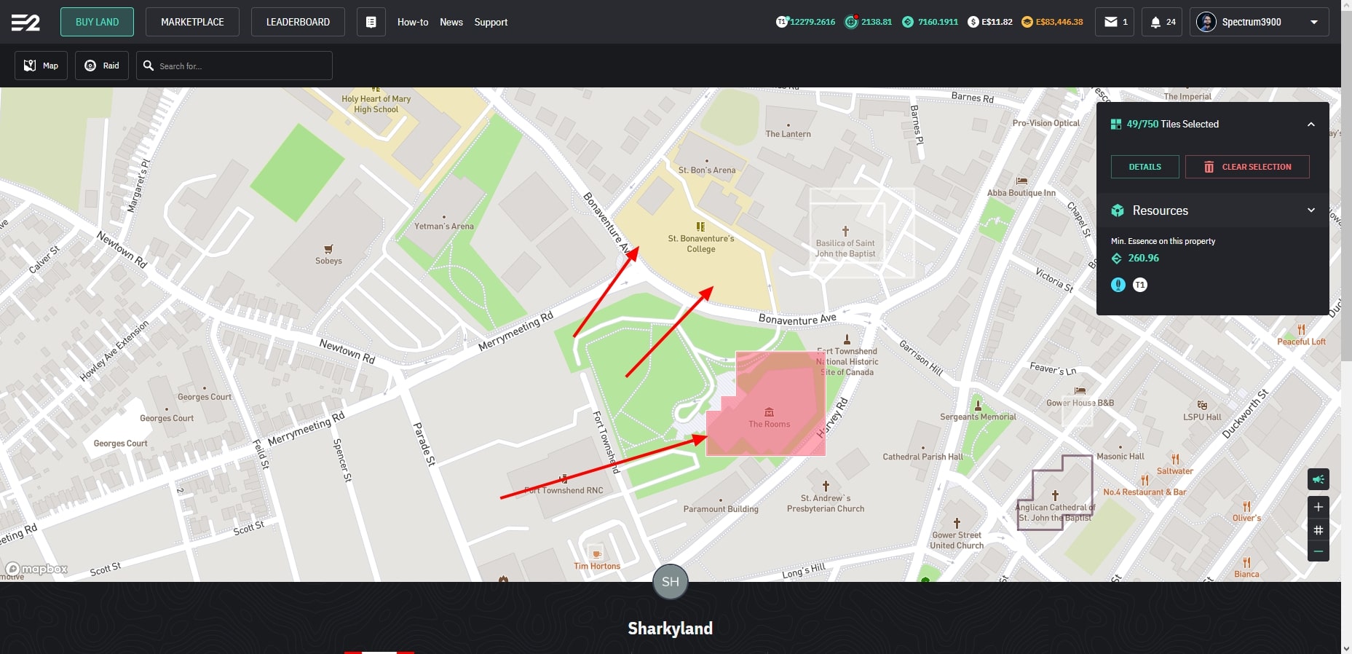
Task: Zoom out with the minus map control
Action: pyautogui.click(x=1319, y=551)
